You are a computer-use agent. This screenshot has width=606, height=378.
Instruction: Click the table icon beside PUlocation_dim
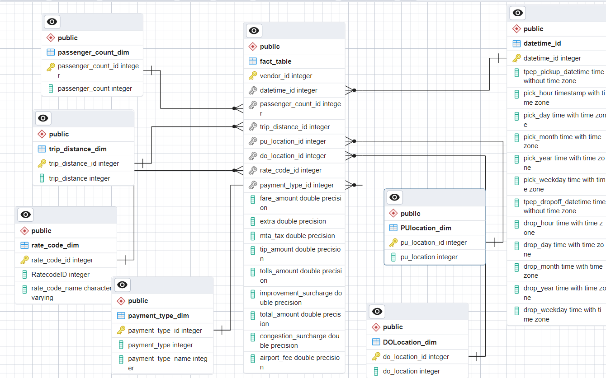tap(393, 228)
